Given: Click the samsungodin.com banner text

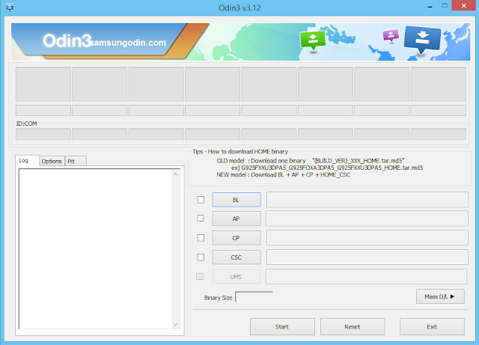Looking at the screenshot, I should tap(128, 43).
